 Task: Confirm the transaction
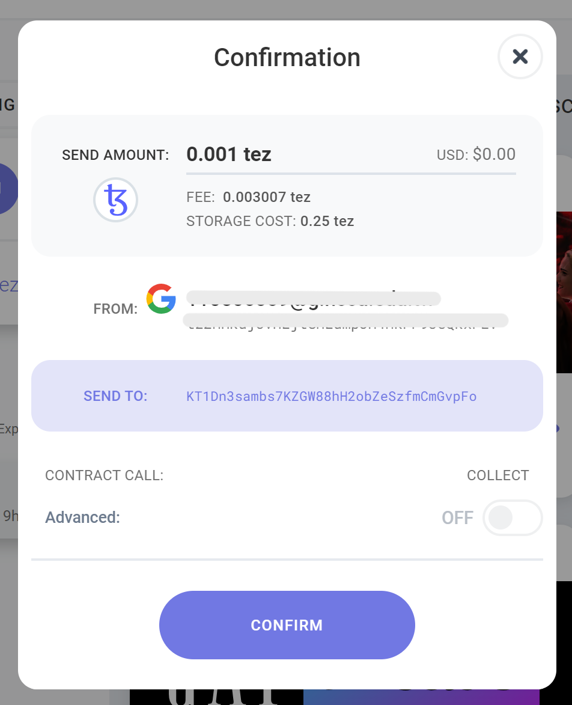coord(287,625)
